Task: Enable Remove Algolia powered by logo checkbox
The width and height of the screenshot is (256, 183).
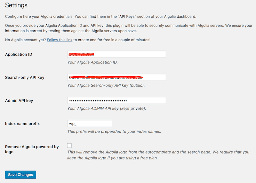Action: click(x=69, y=146)
